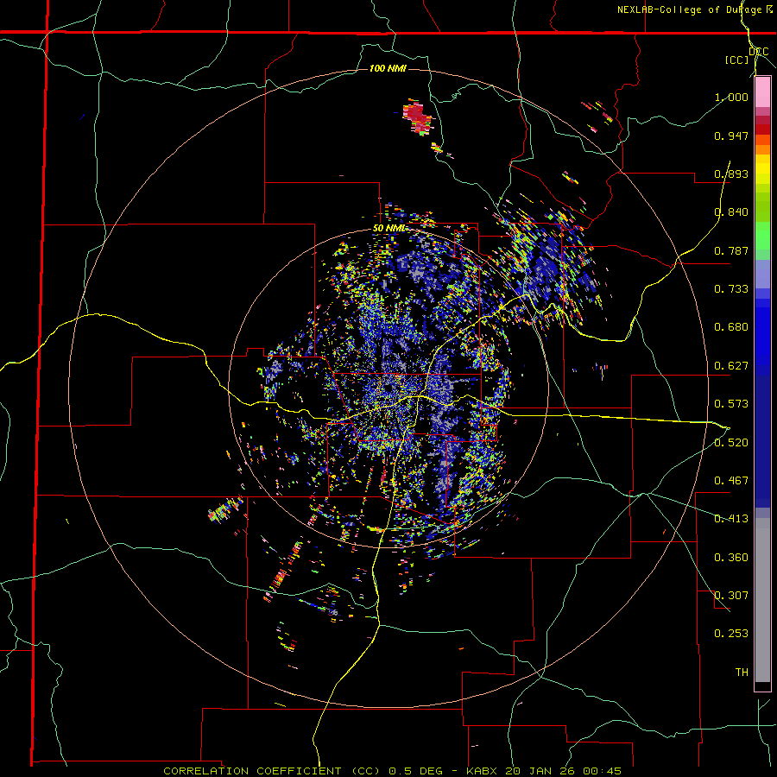The image size is (777, 777).
Task: Click the 0.787 scale value
Action: tap(731, 250)
